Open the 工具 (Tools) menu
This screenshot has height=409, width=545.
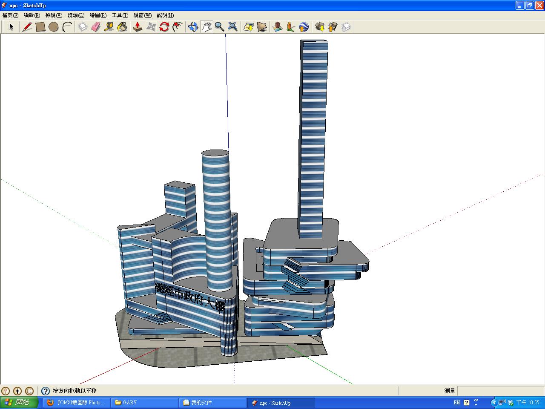coord(120,15)
